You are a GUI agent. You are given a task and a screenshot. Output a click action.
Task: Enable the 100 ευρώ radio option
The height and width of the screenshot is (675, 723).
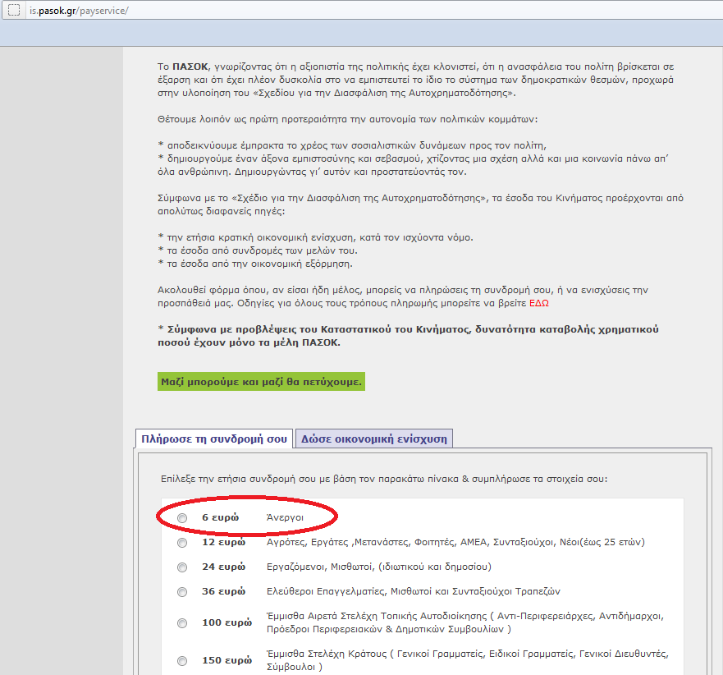pyautogui.click(x=181, y=623)
